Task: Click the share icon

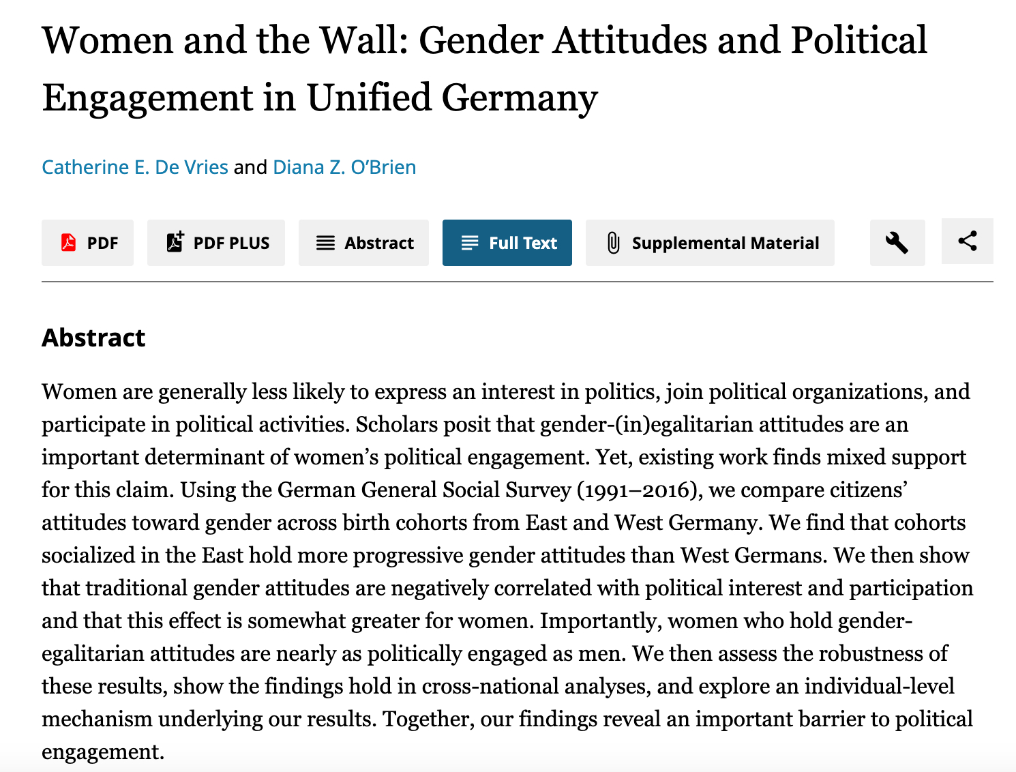Action: [x=967, y=241]
